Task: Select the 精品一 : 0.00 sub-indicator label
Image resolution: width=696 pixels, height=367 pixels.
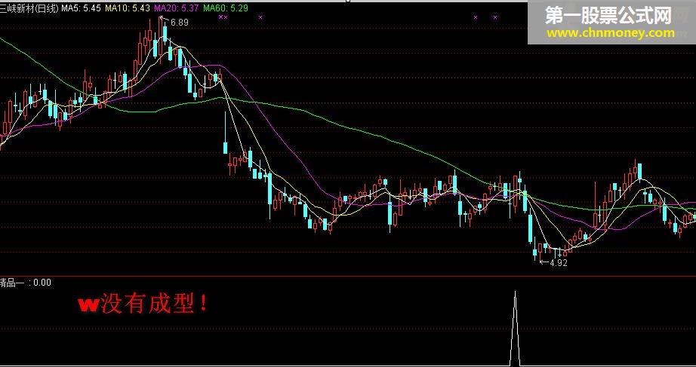Action: (x=26, y=283)
